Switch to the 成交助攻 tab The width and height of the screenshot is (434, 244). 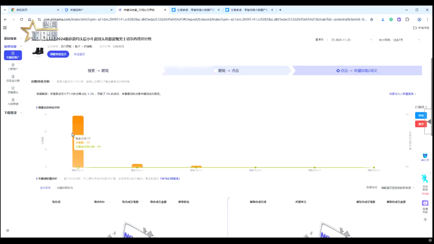(45, 188)
